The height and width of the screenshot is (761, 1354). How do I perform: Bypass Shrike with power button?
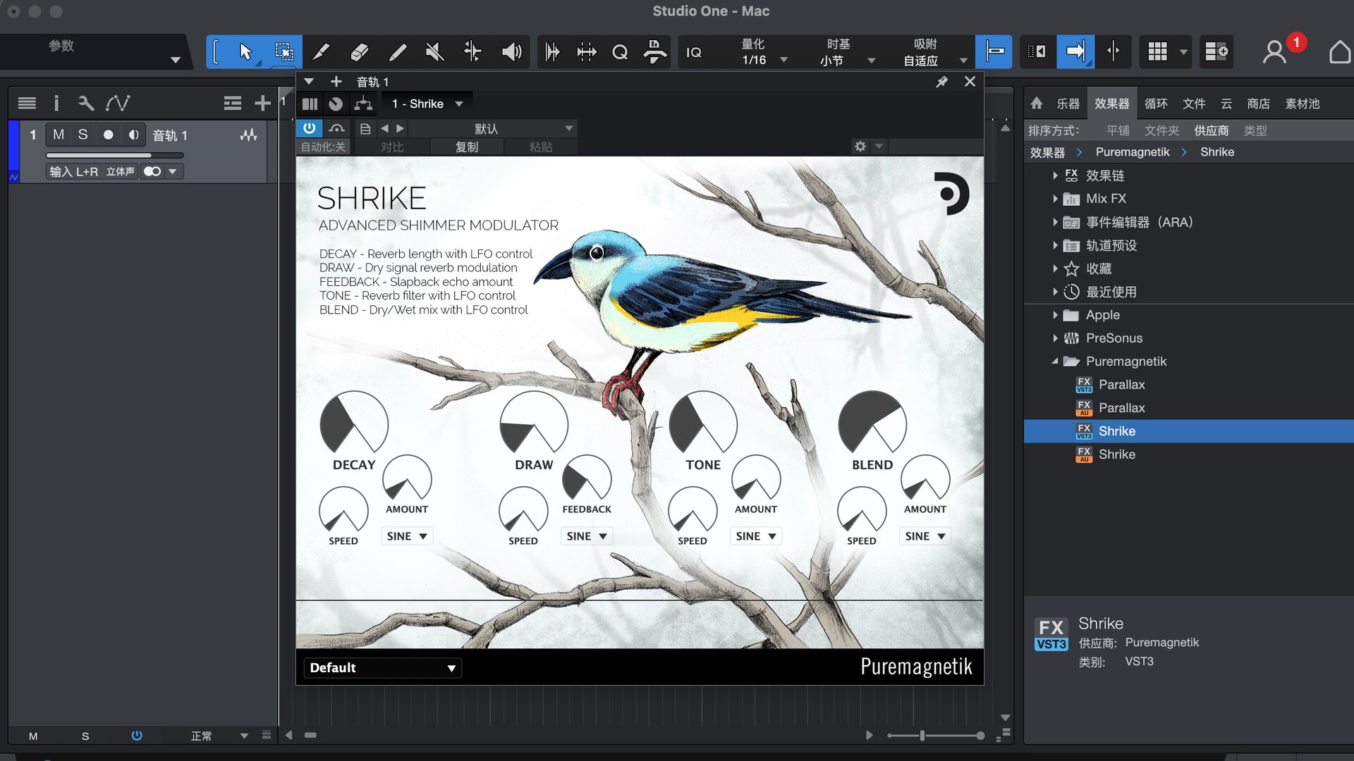309,128
